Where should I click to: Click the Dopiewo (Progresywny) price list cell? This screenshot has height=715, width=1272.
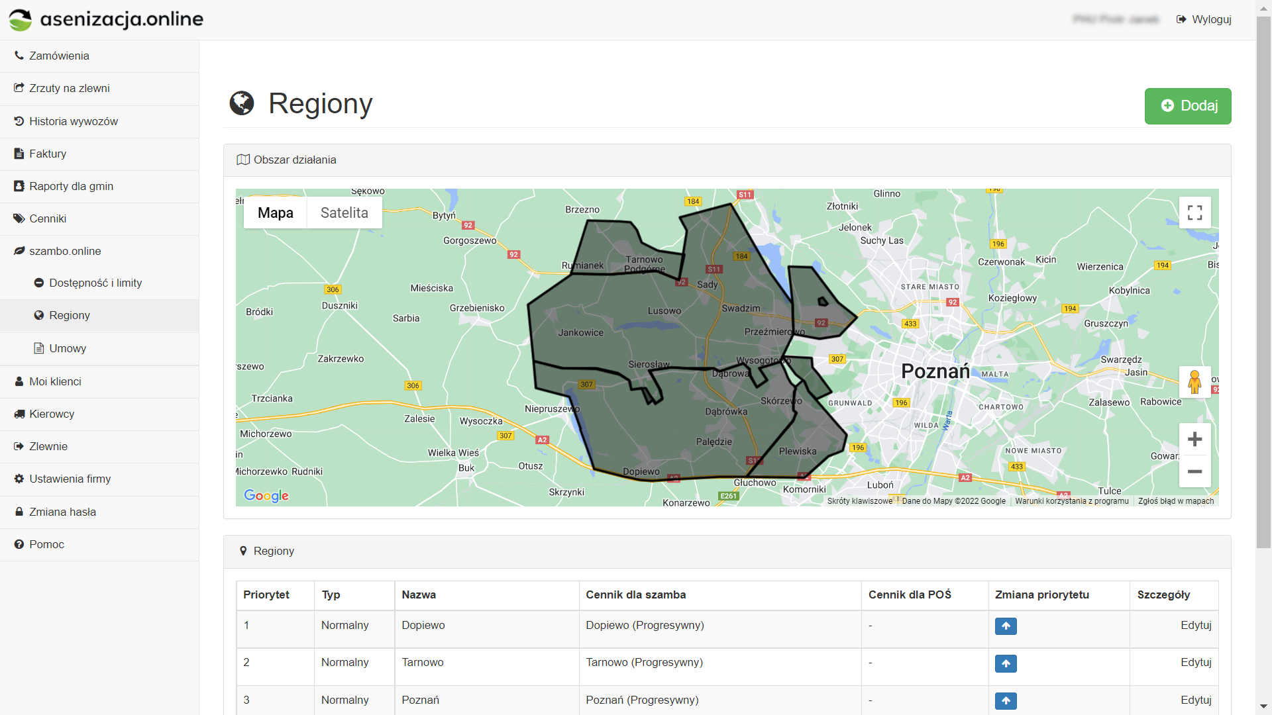pyautogui.click(x=720, y=629)
